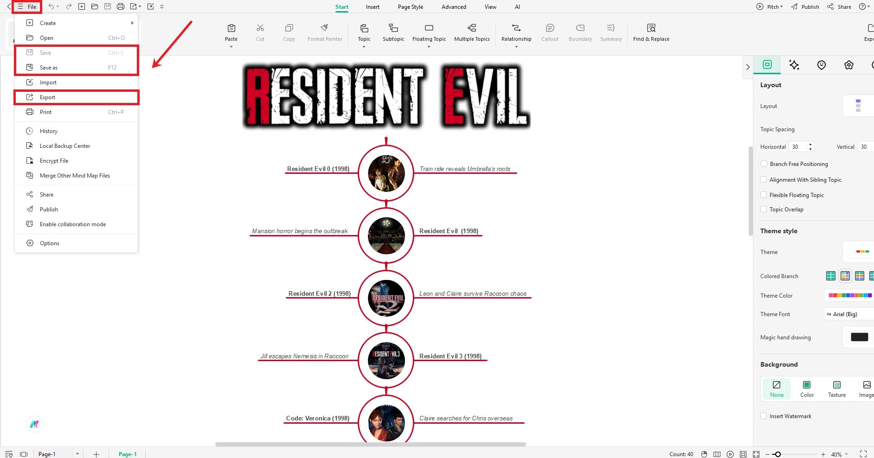The width and height of the screenshot is (874, 458).
Task: Click the help question mark icon
Action: pyautogui.click(x=862, y=6)
